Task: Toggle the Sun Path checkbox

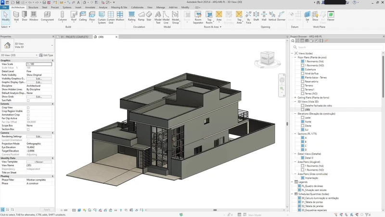Action: 28,100
